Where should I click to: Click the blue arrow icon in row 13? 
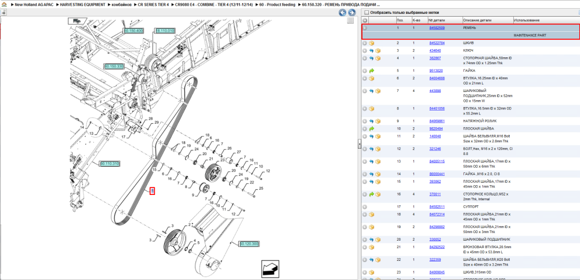[372, 161]
